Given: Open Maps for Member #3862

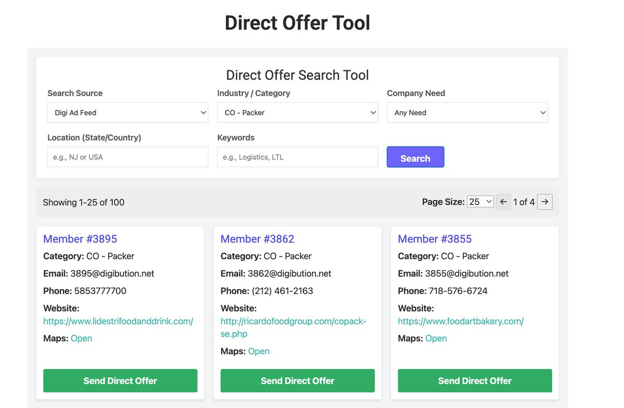Looking at the screenshot, I should pos(259,351).
